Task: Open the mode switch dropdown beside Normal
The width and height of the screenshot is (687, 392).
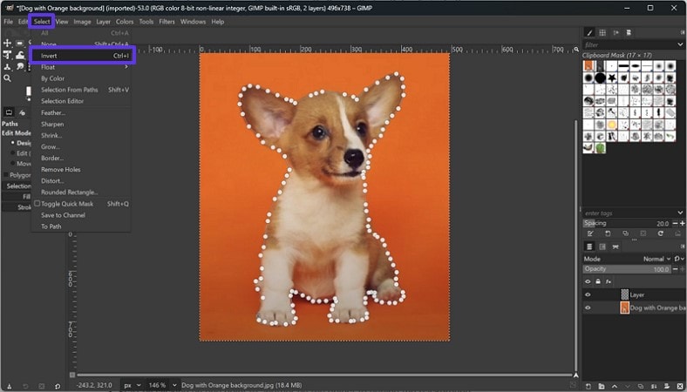Action: coord(679,259)
